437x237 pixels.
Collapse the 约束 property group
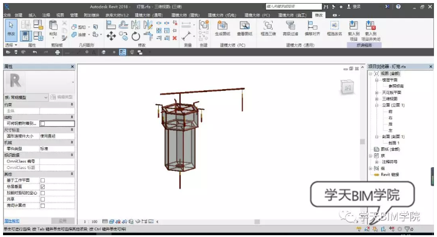[72, 104]
